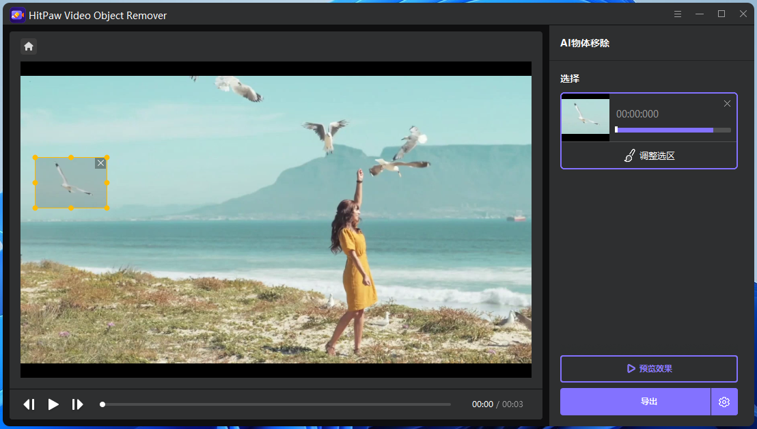Click the 00:00:000 timestamp text
Image resolution: width=757 pixels, height=429 pixels.
point(637,114)
